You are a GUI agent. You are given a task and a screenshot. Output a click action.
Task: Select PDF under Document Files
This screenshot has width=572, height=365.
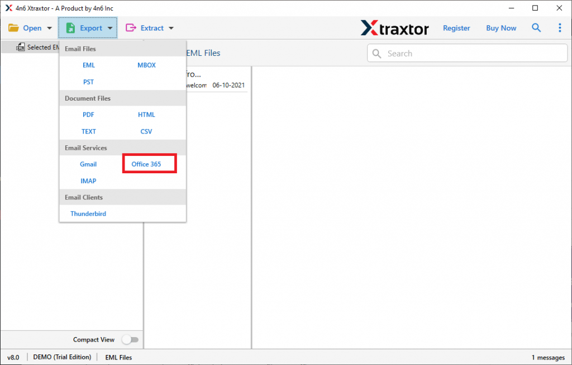pos(88,115)
